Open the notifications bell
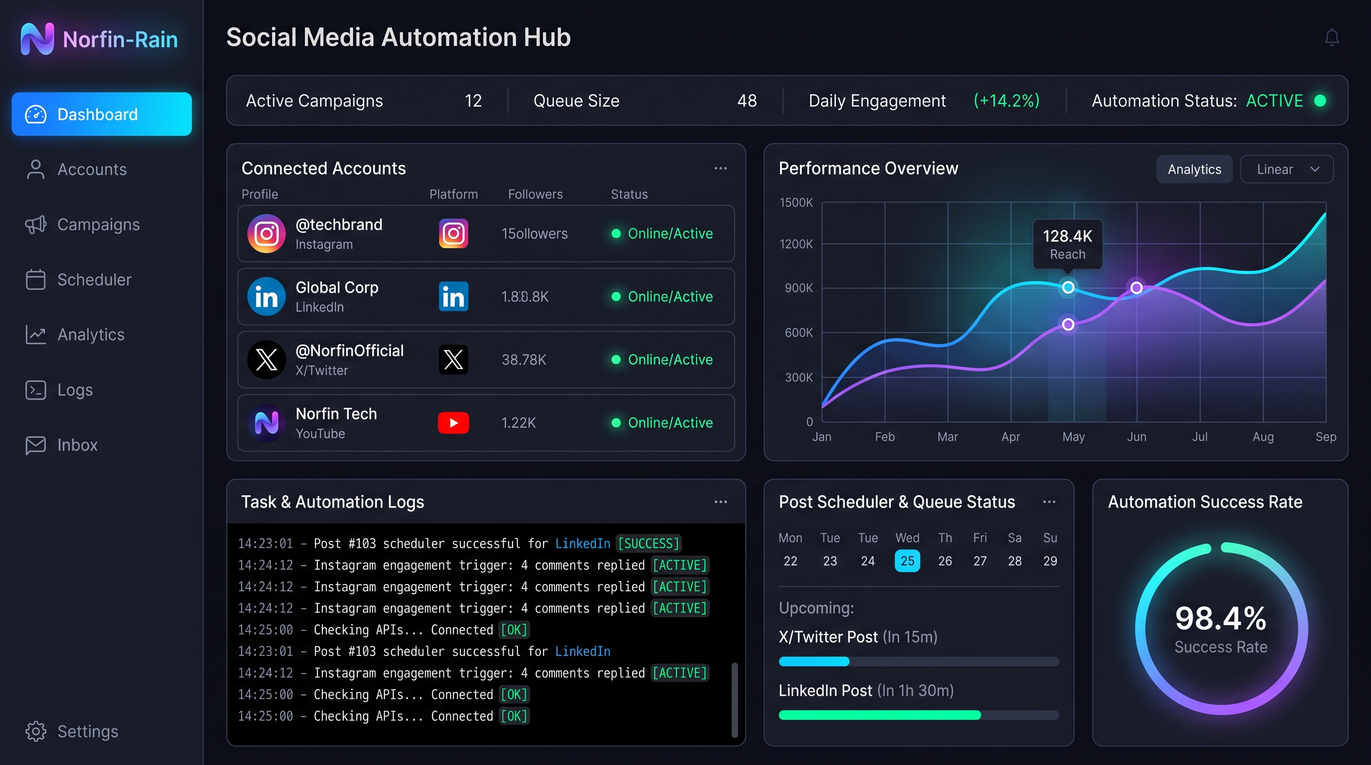1371x765 pixels. pos(1332,37)
